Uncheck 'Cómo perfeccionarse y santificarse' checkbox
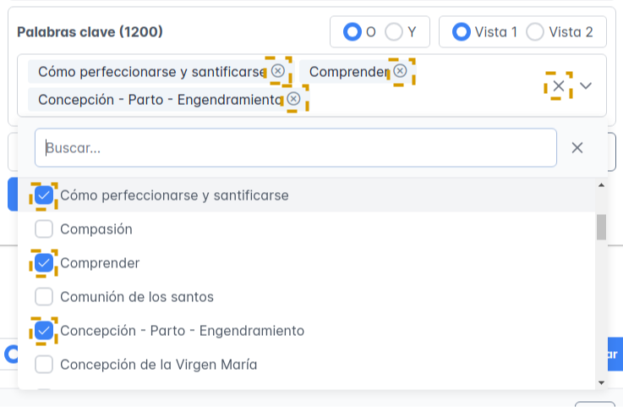The width and height of the screenshot is (623, 407). [x=45, y=195]
